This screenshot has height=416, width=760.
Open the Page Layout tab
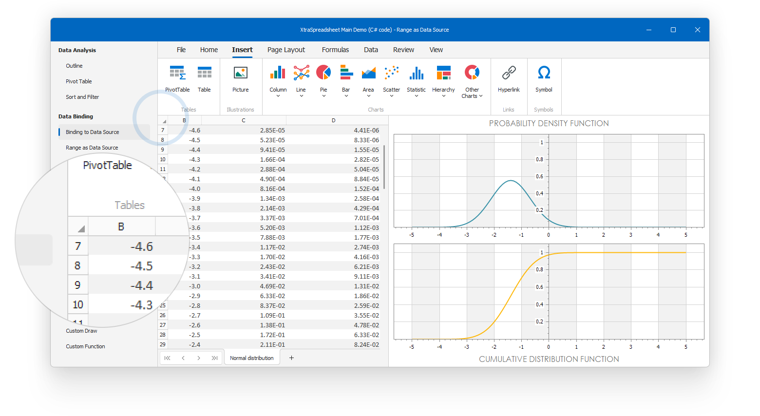click(x=286, y=50)
